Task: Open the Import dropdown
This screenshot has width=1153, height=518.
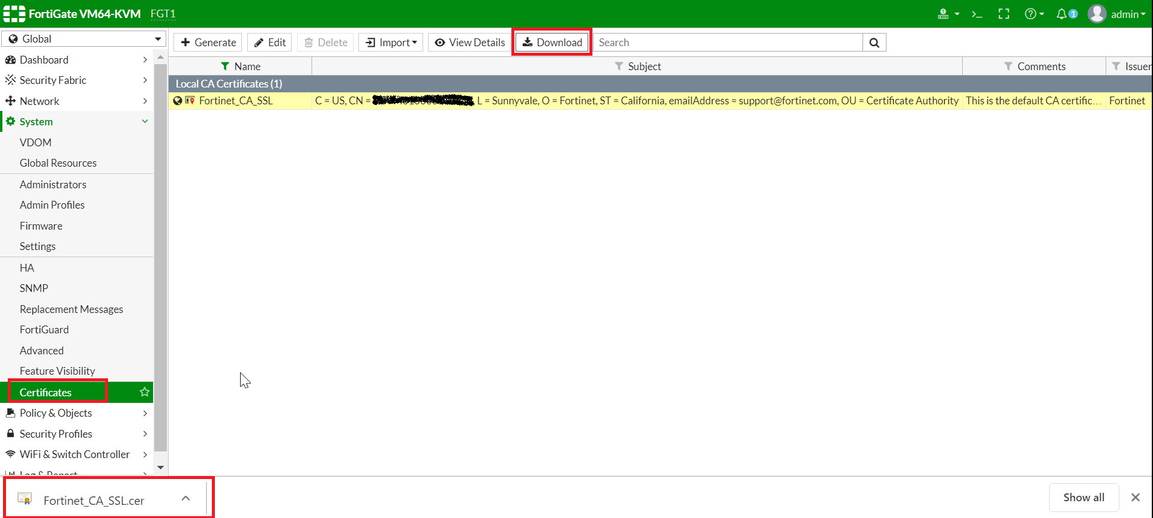Action: (x=391, y=43)
